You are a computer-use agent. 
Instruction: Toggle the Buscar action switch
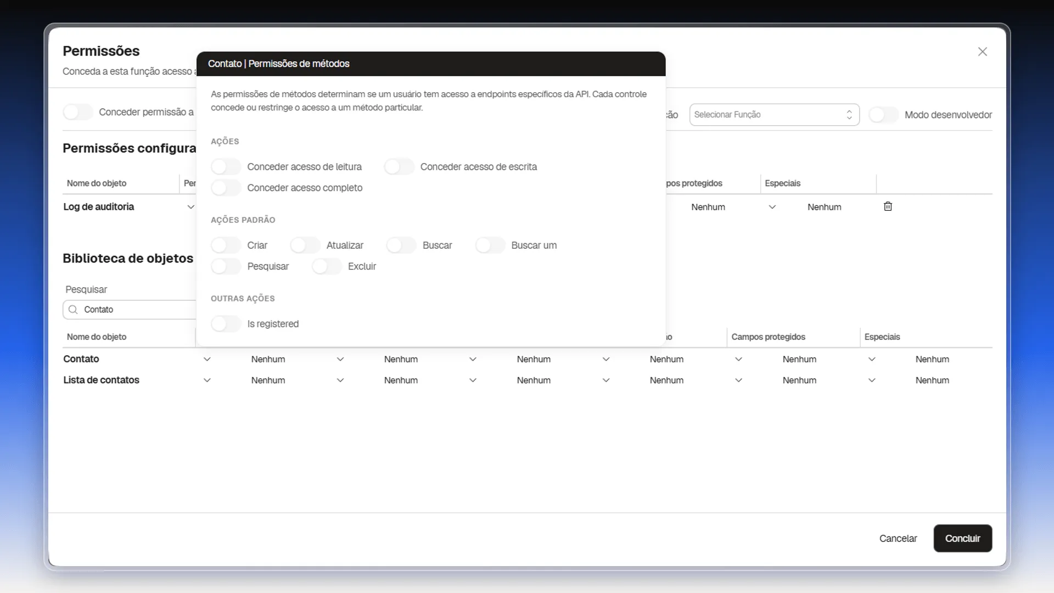401,245
